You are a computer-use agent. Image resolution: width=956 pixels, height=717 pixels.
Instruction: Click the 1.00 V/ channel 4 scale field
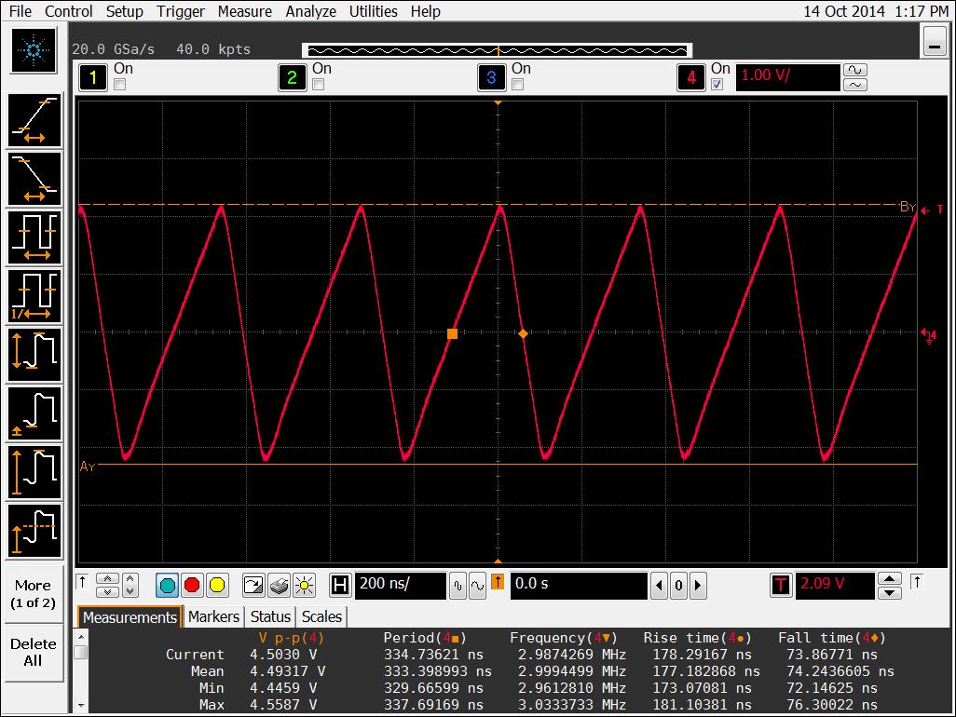pos(787,77)
